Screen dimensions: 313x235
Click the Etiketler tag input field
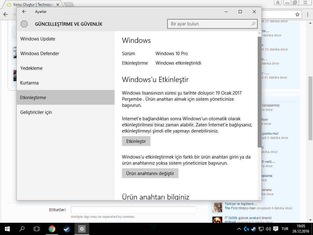coord(133,210)
